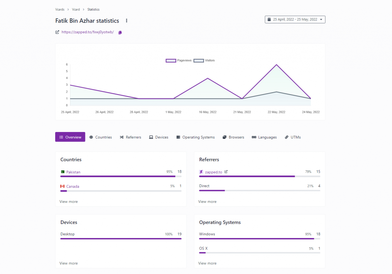Screen dimensions: 392x274
Task: Open zapped.to external link icon
Action: 226,172
